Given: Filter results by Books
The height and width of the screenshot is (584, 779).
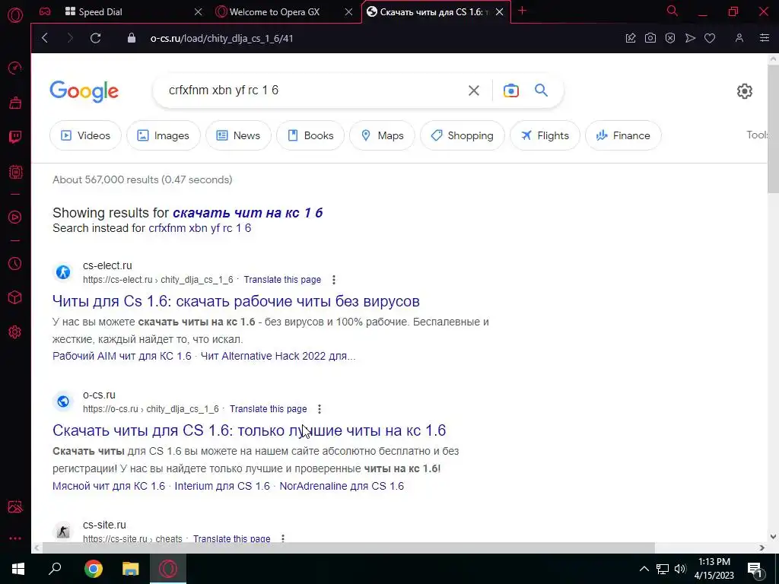Looking at the screenshot, I should [310, 135].
